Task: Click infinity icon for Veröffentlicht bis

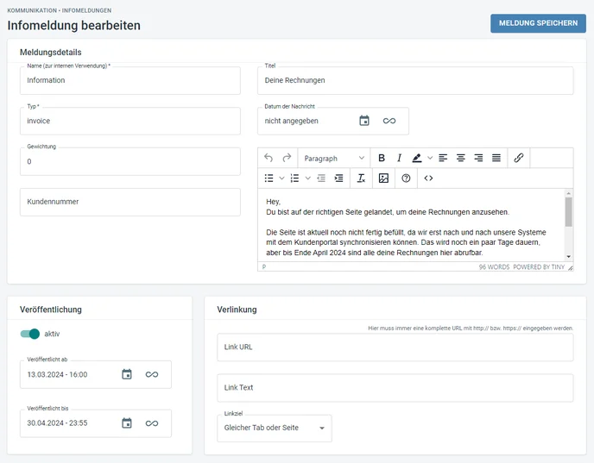Action: [x=152, y=422]
